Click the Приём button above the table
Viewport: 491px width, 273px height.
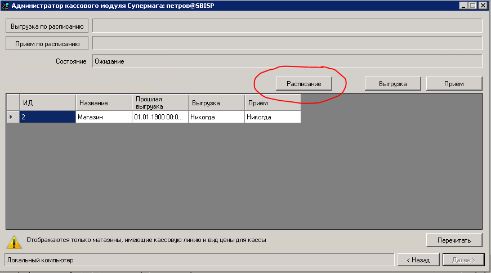(x=454, y=83)
